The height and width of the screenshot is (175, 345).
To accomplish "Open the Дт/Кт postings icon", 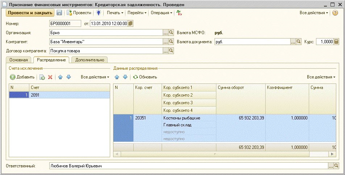I will point(179,12).
